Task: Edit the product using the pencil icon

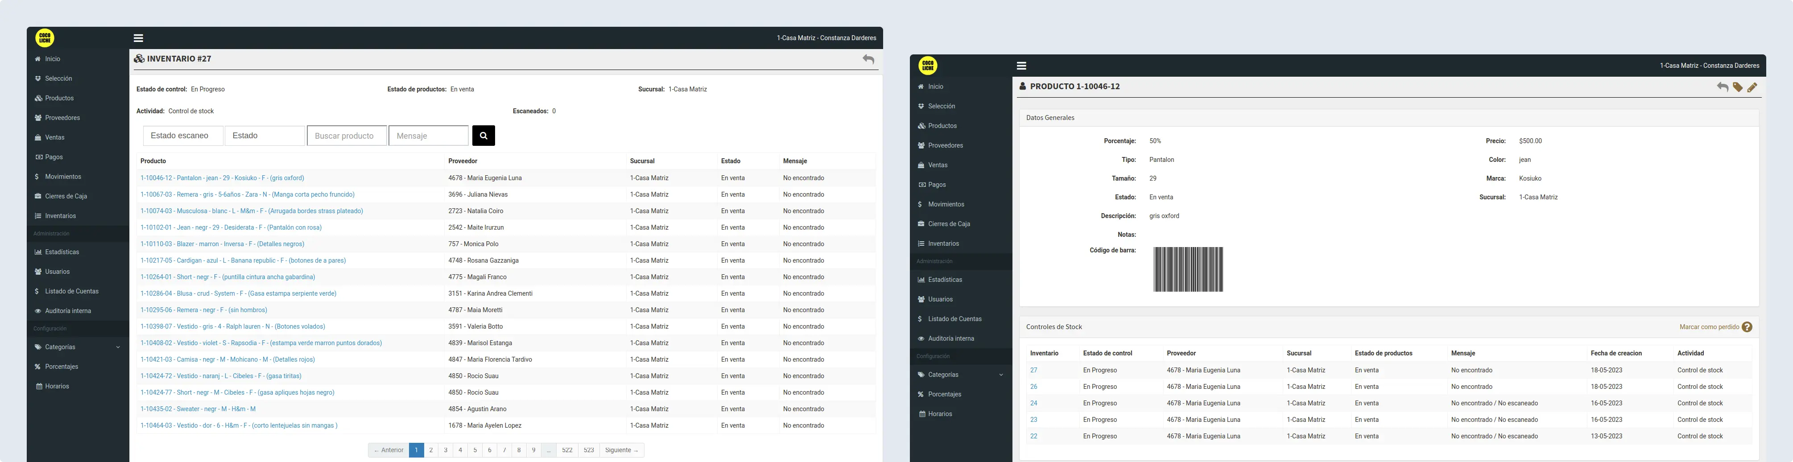Action: coord(1752,87)
